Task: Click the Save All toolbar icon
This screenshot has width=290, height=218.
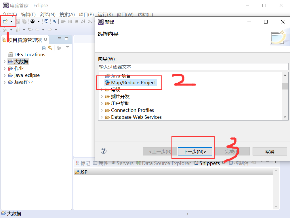Action: point(24,21)
